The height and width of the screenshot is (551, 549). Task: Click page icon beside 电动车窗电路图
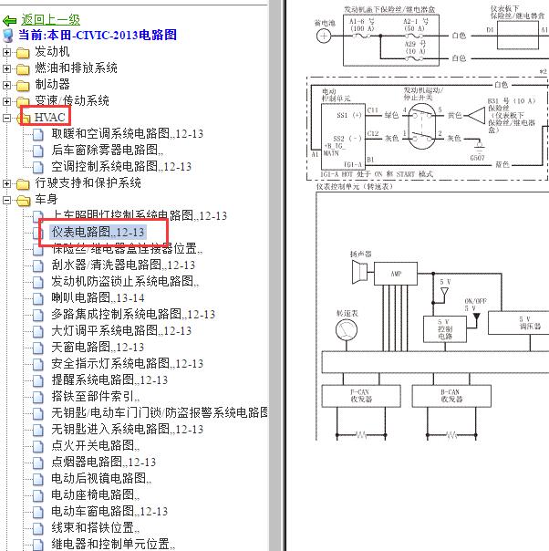click(38, 513)
